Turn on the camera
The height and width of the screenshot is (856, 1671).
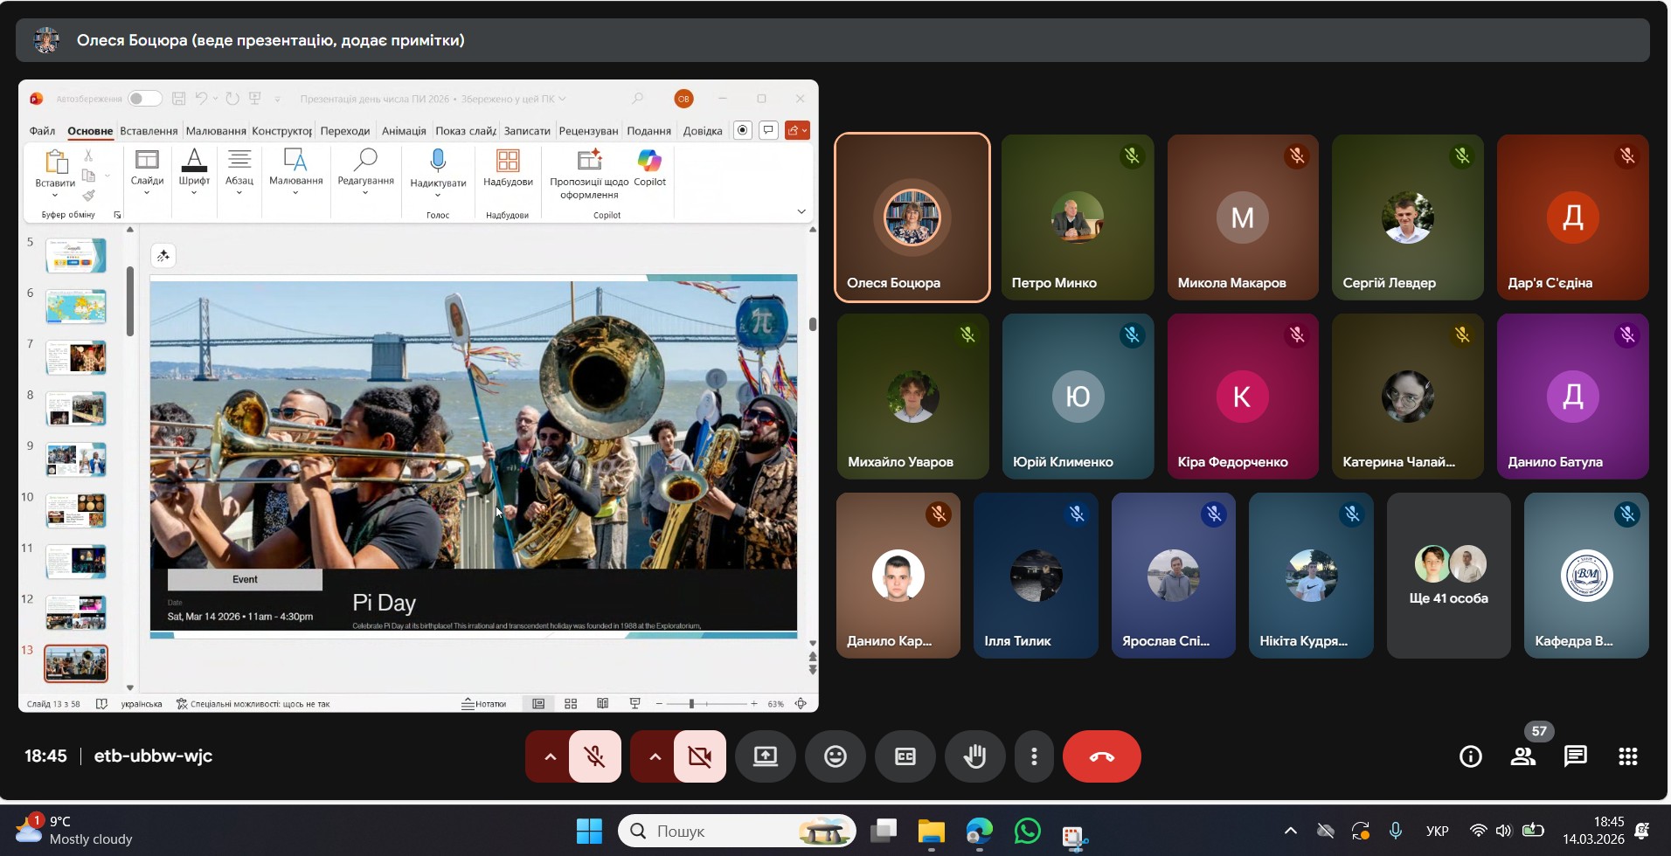pyautogui.click(x=700, y=756)
